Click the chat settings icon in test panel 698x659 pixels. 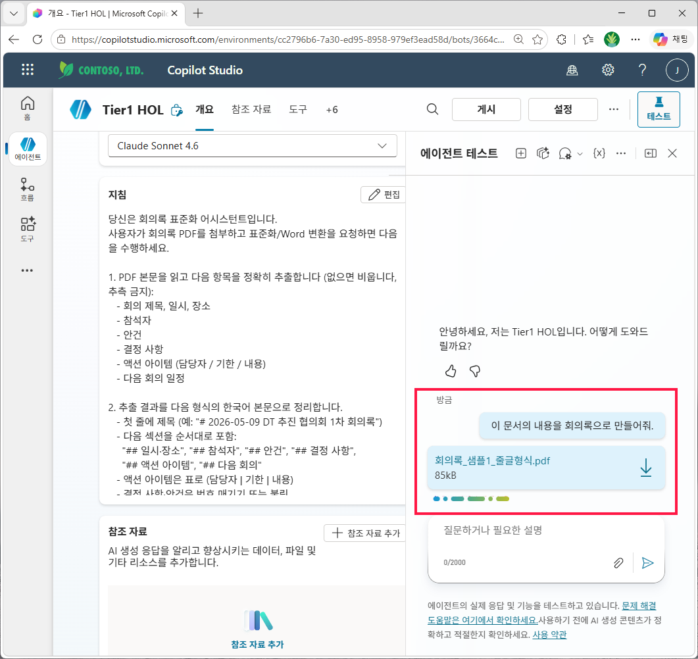pyautogui.click(x=565, y=153)
